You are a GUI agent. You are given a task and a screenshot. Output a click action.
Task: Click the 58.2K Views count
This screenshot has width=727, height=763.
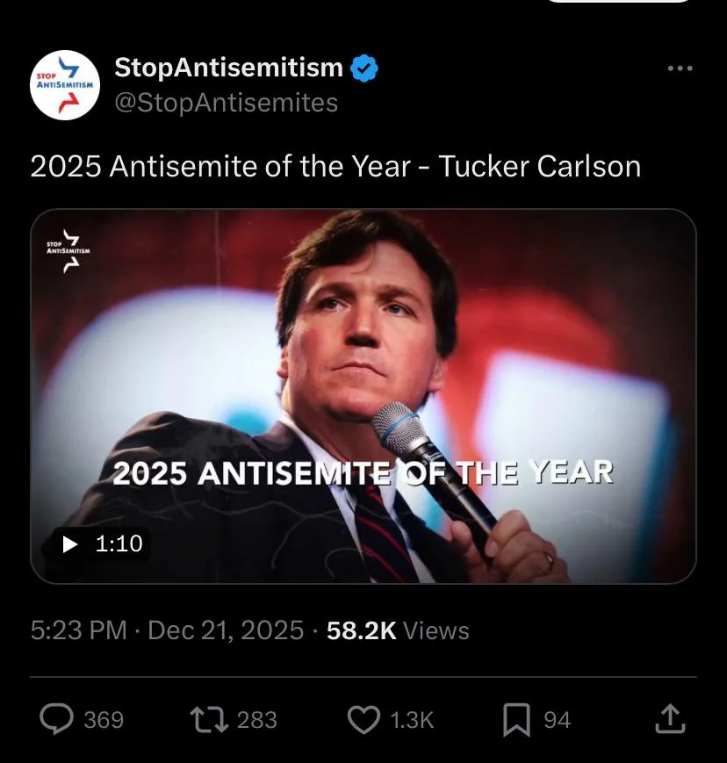(x=398, y=630)
